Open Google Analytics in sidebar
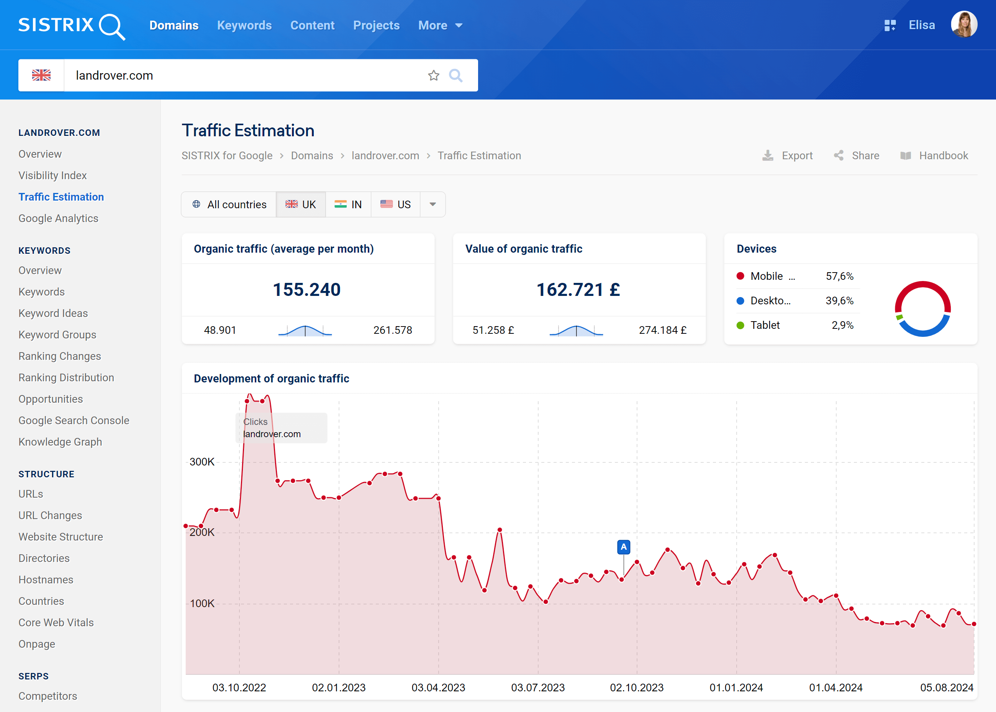 pyautogui.click(x=58, y=218)
